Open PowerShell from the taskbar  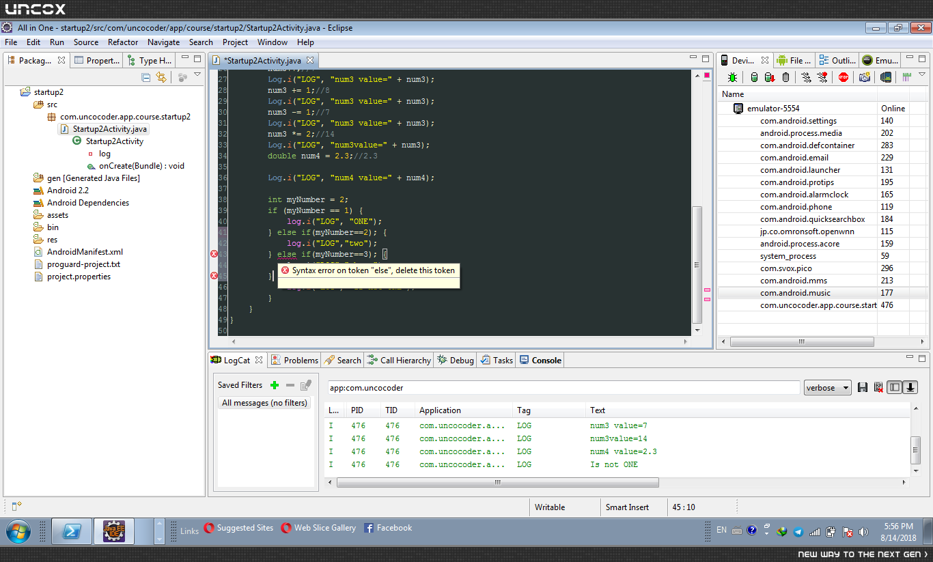click(x=72, y=531)
